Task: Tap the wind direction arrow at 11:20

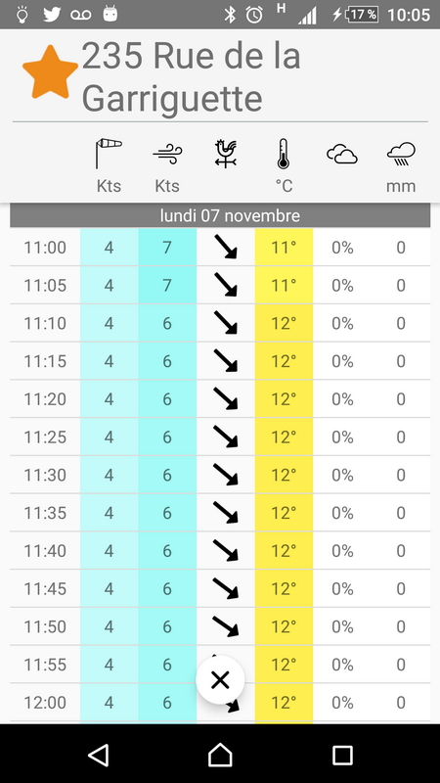Action: [x=226, y=399]
